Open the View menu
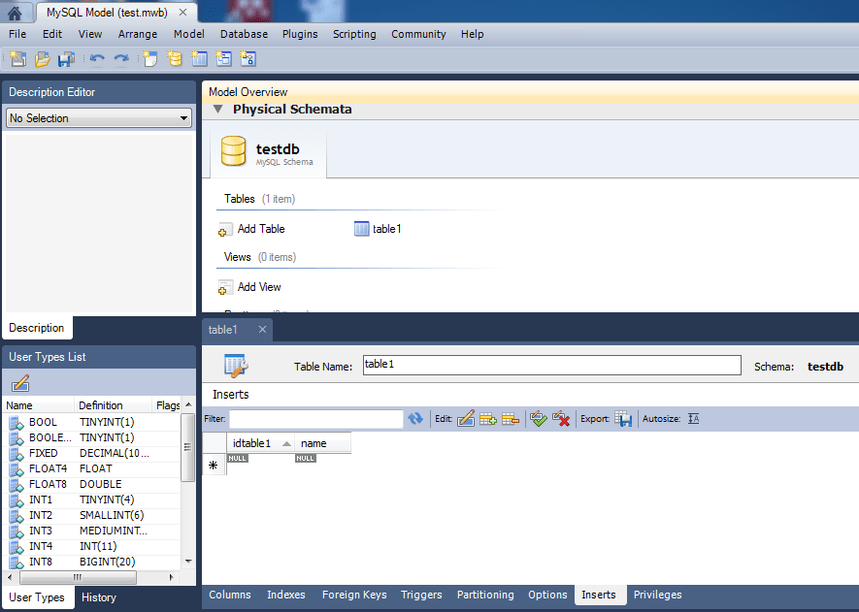The image size is (859, 612). [x=90, y=34]
